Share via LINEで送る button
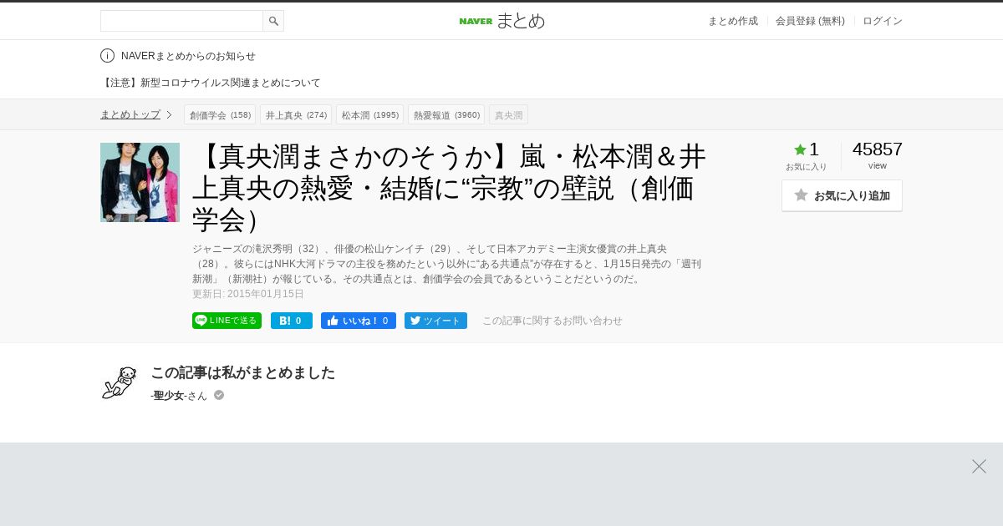1003x526 pixels. click(x=227, y=321)
